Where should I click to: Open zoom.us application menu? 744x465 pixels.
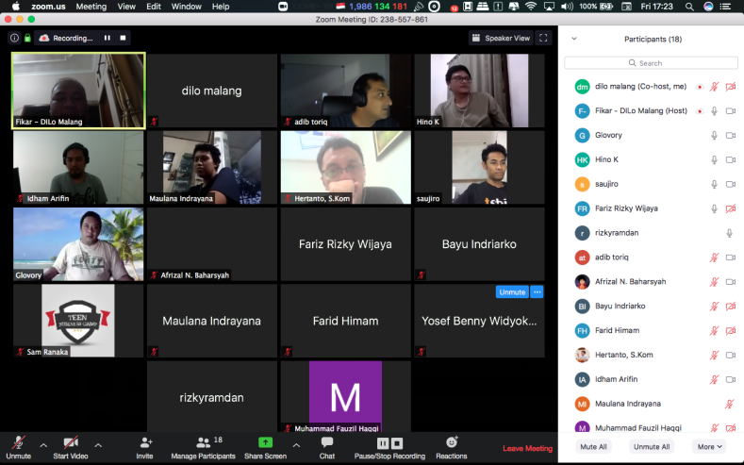point(48,7)
